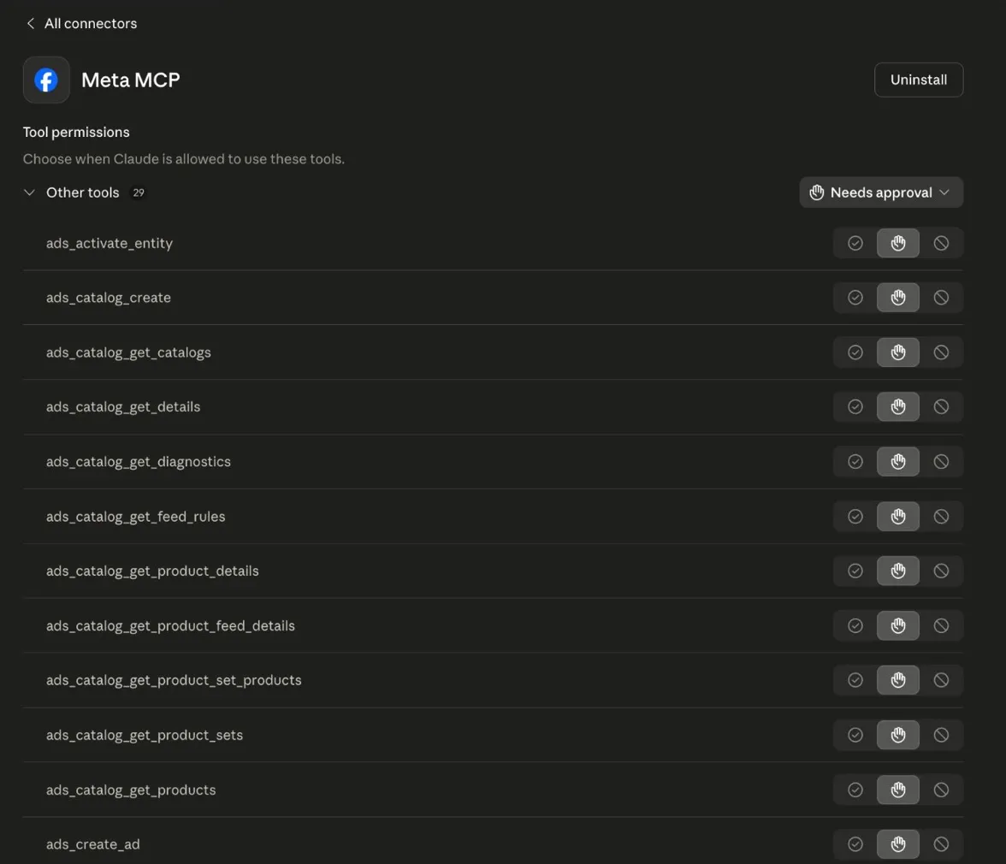Viewport: 1006px width, 864px height.
Task: Block ads_create_ad using the deny icon
Action: point(941,844)
